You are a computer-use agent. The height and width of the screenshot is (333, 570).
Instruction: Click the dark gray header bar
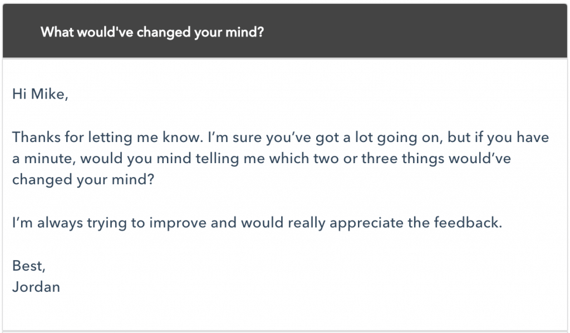pyautogui.click(x=285, y=31)
